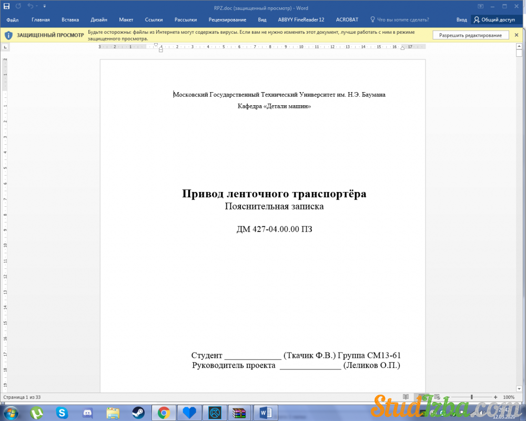
Task: Open the Рецензирование ribbon tab
Action: pyautogui.click(x=227, y=20)
